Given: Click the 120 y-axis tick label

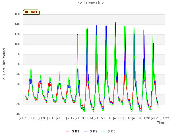Looking at the screenshot, I should (x=17, y=34).
